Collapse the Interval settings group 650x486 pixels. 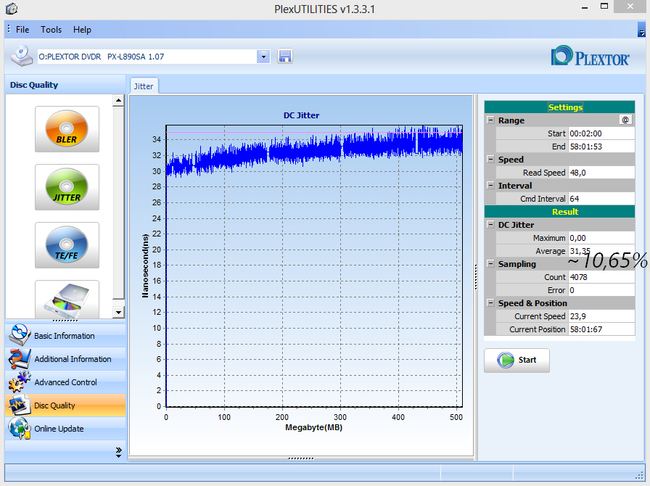[490, 186]
